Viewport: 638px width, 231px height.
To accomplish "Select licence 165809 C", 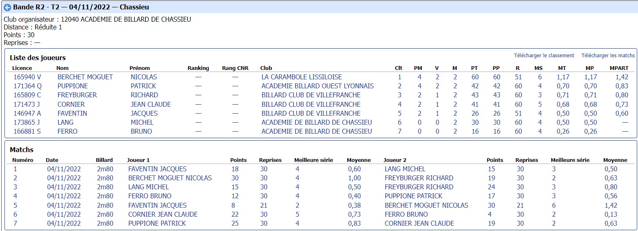I will 27,95.
